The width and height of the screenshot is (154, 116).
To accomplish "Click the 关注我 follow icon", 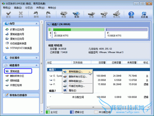I will tap(144, 15).
